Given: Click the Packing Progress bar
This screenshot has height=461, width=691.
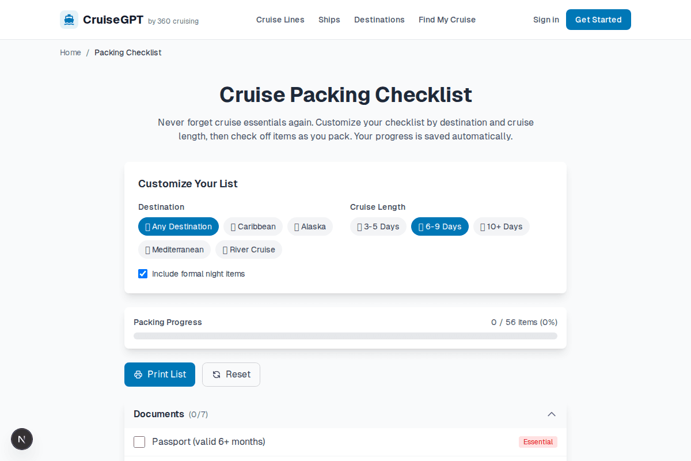Looking at the screenshot, I should pyautogui.click(x=345, y=335).
